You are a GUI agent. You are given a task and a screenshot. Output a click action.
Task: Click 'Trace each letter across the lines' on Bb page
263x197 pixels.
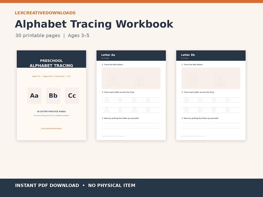click(x=199, y=92)
